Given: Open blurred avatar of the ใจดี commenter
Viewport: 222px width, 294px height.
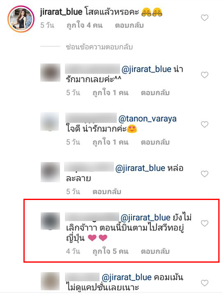Looking at the screenshot, I should click(x=50, y=122).
